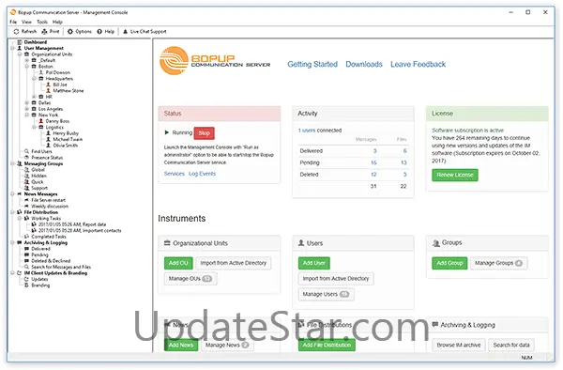
Task: Collapse the Working Tasks tree node
Action: click(x=20, y=218)
